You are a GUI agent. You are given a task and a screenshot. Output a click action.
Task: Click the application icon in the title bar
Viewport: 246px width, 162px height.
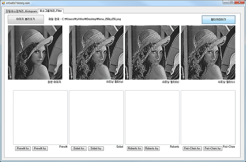(x=3, y=3)
